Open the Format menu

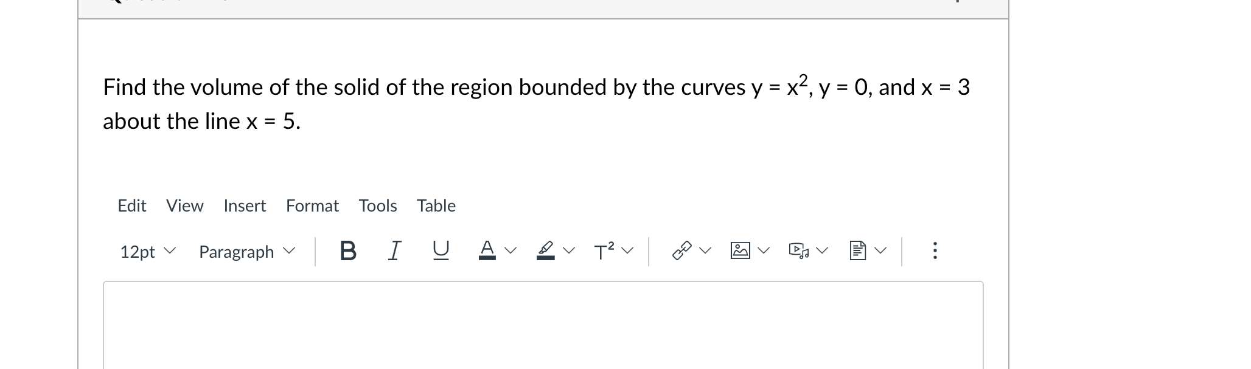point(312,206)
